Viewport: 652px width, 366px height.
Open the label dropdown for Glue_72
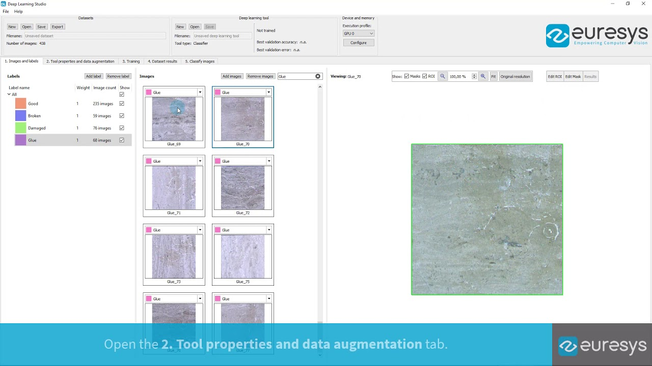[268, 161]
